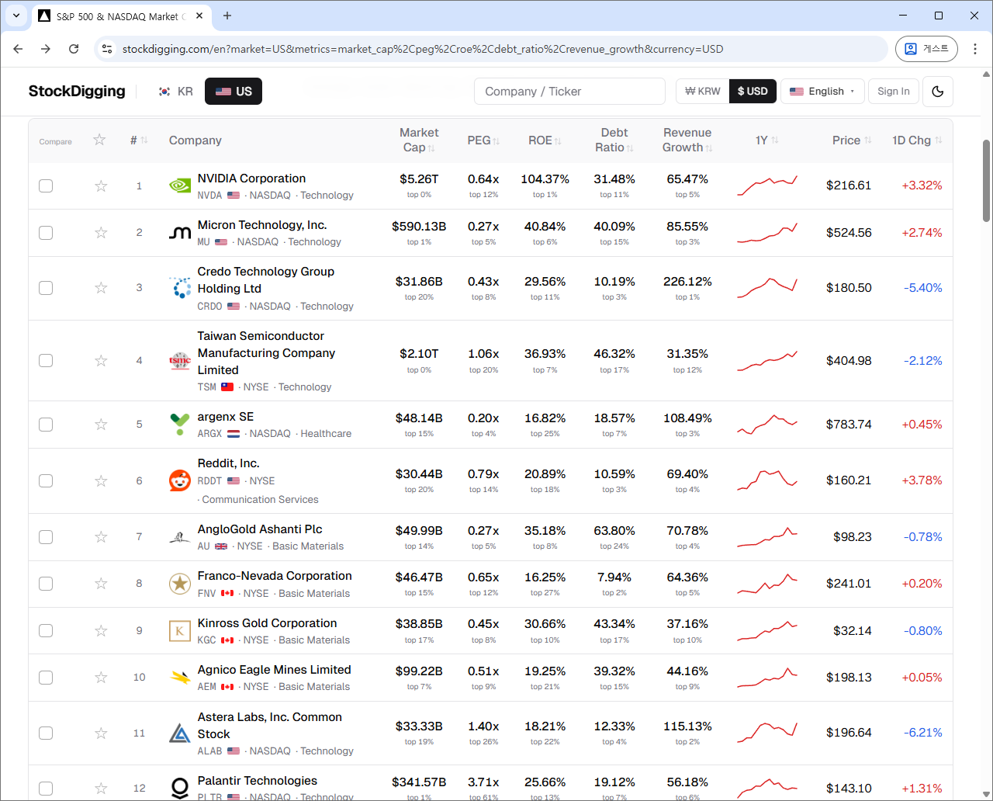Viewport: 993px width, 801px height.
Task: Click the Franco-Nevada logo icon
Action: [180, 584]
